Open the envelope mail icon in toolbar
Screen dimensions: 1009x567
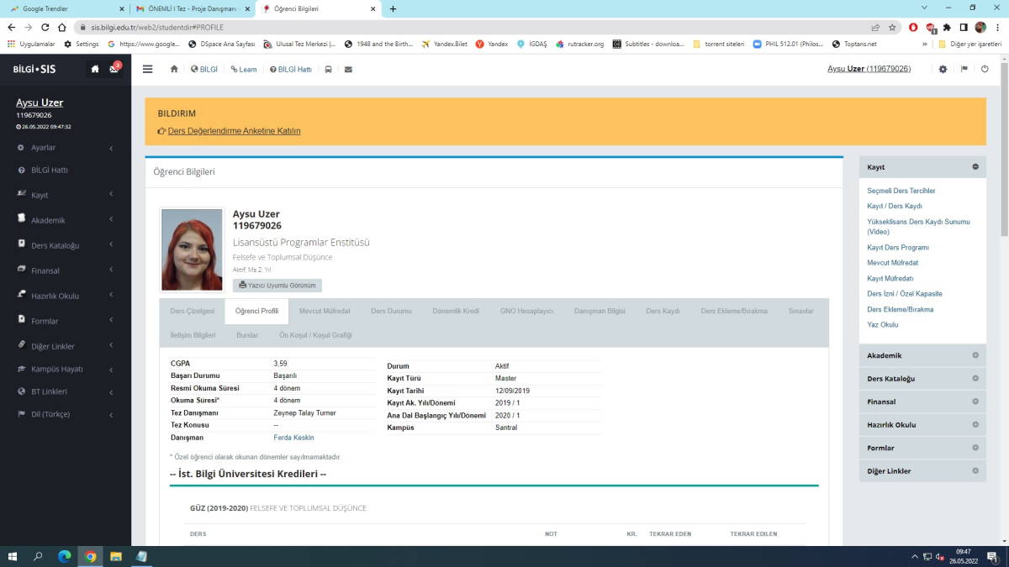[x=348, y=69]
